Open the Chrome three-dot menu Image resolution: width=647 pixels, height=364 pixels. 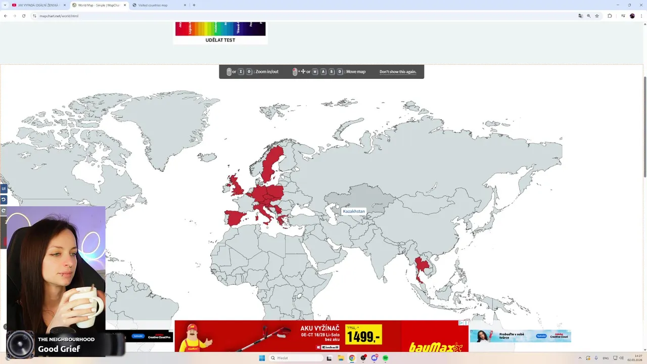(x=641, y=16)
